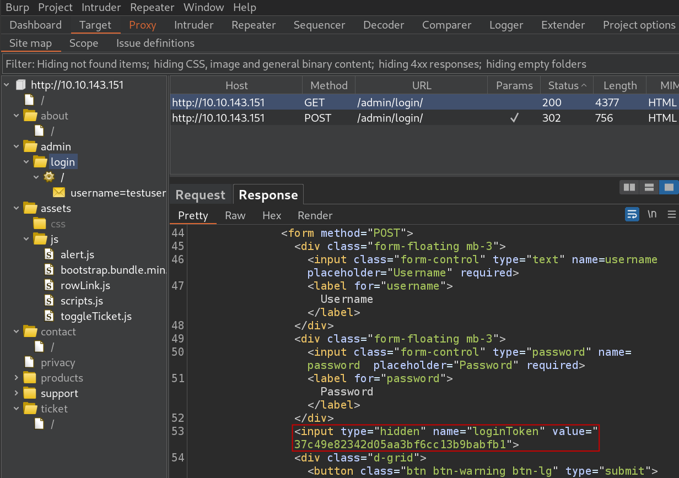Switch to the Scope sub-tab
Image resolution: width=679 pixels, height=478 pixels.
coord(84,43)
